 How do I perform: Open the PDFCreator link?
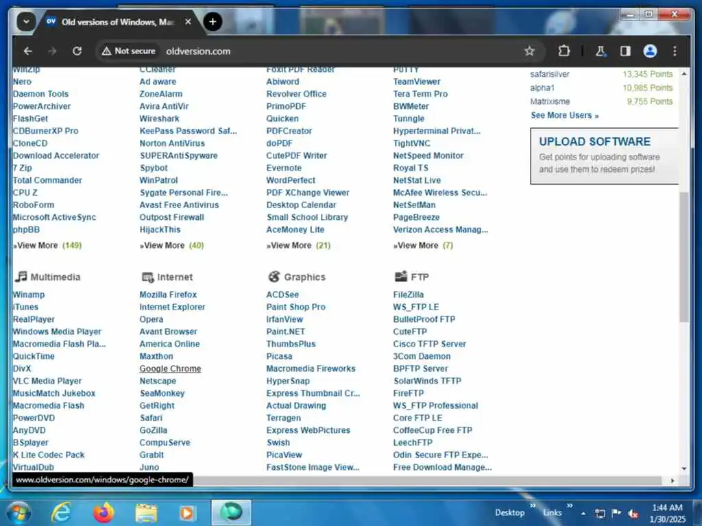289,131
